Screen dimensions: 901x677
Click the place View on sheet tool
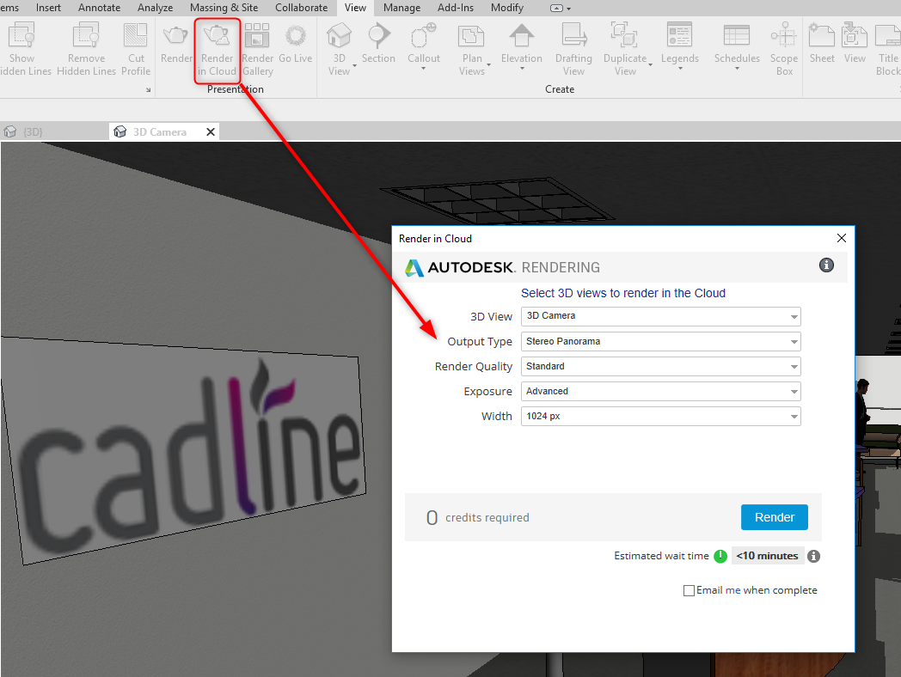click(x=855, y=43)
